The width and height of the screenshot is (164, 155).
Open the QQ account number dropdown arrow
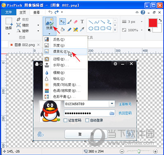click(x=112, y=104)
